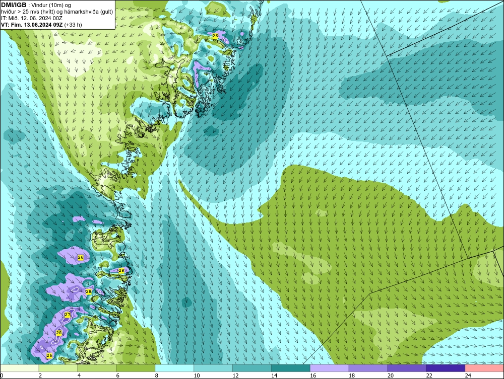This screenshot has height=379, width=504.
Task: Click the northernmost yellow 26 gust label
Action: [215, 36]
